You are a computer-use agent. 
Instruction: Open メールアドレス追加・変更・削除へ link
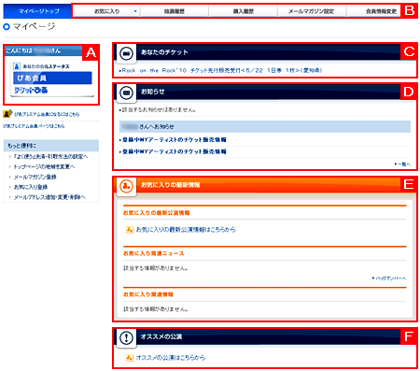click(49, 197)
